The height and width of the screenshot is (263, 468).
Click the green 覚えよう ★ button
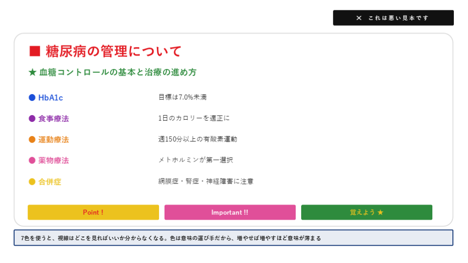point(367,212)
